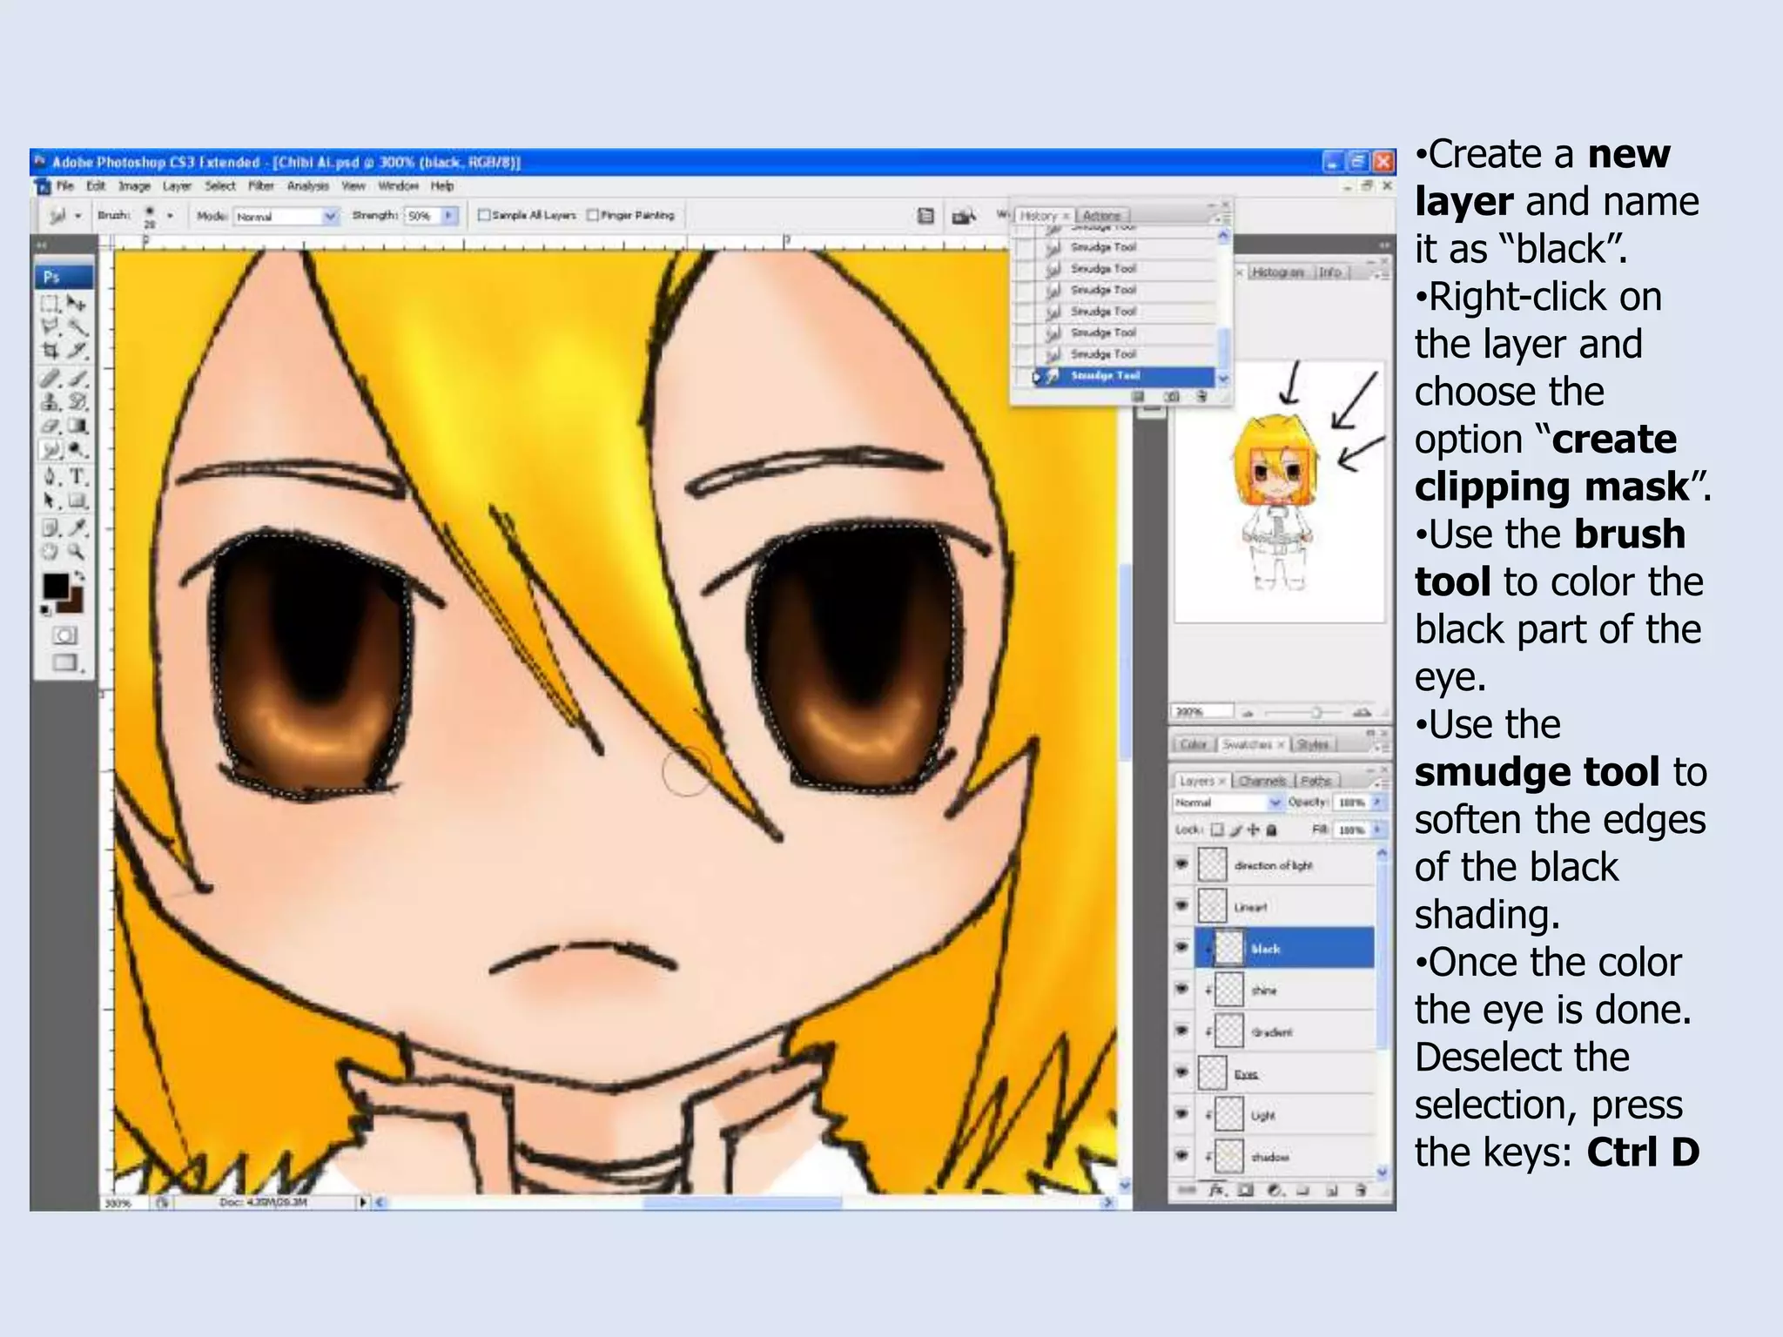
Task: Select the Notes tool
Action: tap(50, 527)
